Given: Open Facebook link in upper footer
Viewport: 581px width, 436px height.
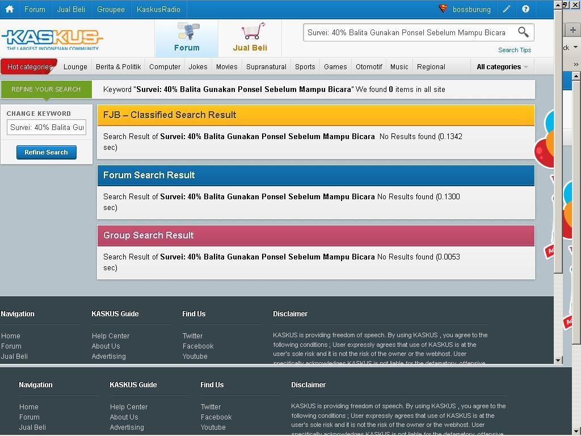Looking at the screenshot, I should coord(198,346).
